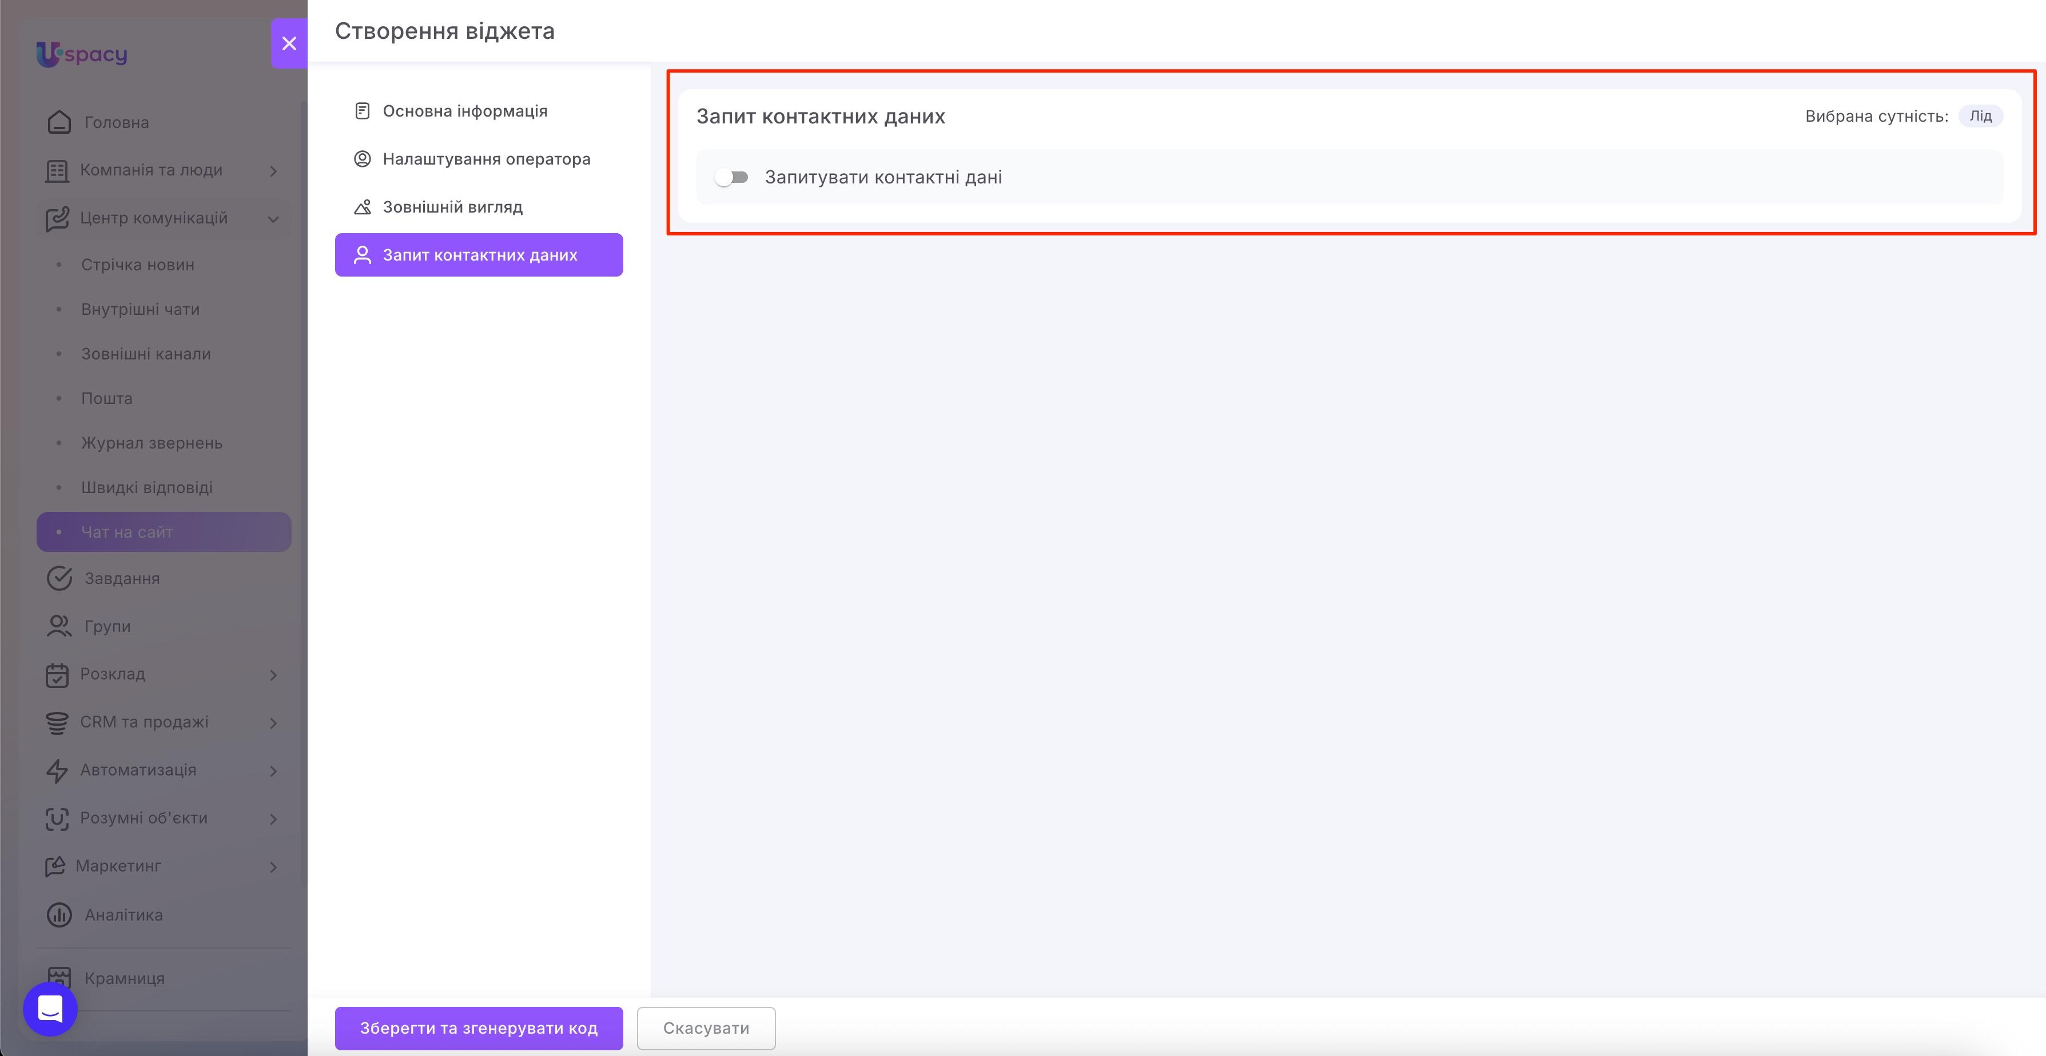
Task: Click the Крамниця label
Action: pyautogui.click(x=125, y=978)
